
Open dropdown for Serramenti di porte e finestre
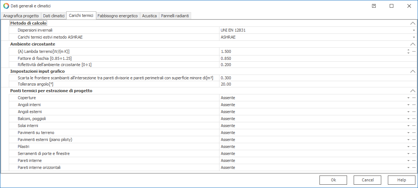point(408,154)
